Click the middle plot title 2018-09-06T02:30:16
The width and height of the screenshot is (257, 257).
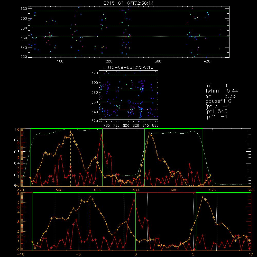tap(128, 67)
